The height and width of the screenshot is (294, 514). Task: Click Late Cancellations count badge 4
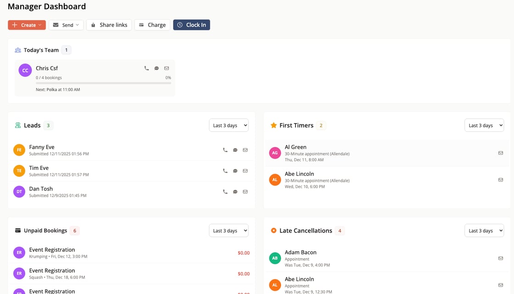340,230
